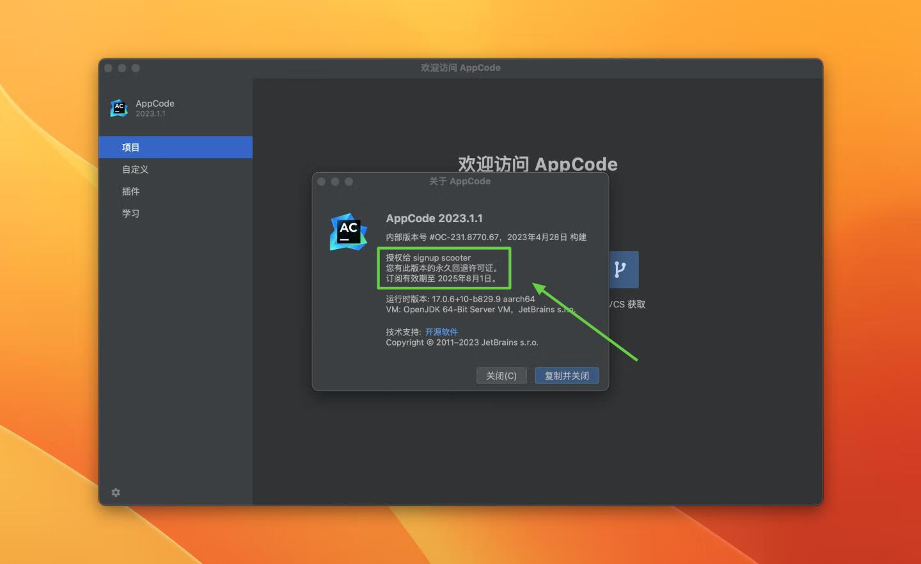Click the 复制并关闭 button
Screen dimensions: 921x564
[567, 376]
